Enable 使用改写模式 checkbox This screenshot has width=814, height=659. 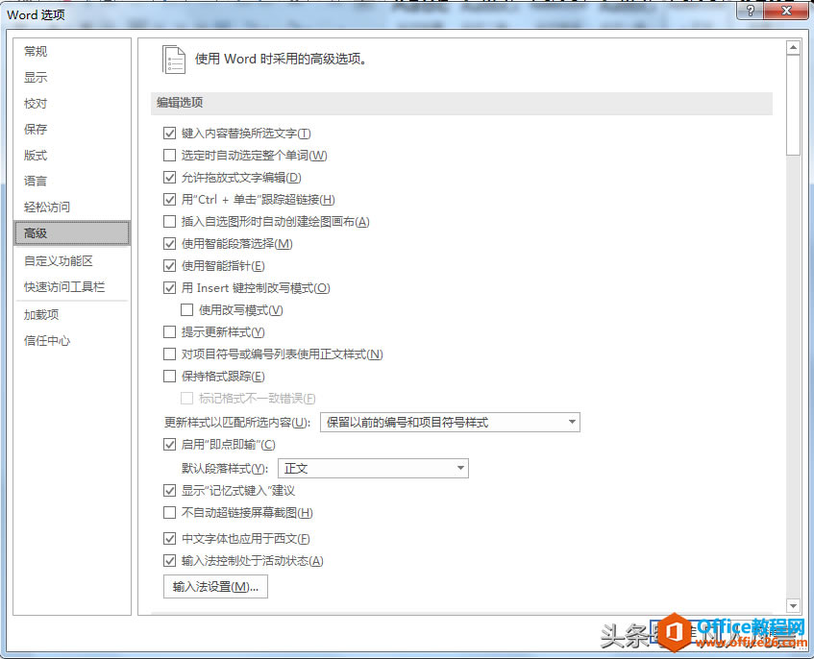tap(186, 309)
